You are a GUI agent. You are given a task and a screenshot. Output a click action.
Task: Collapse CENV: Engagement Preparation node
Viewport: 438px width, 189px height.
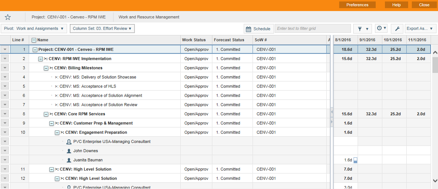57,133
